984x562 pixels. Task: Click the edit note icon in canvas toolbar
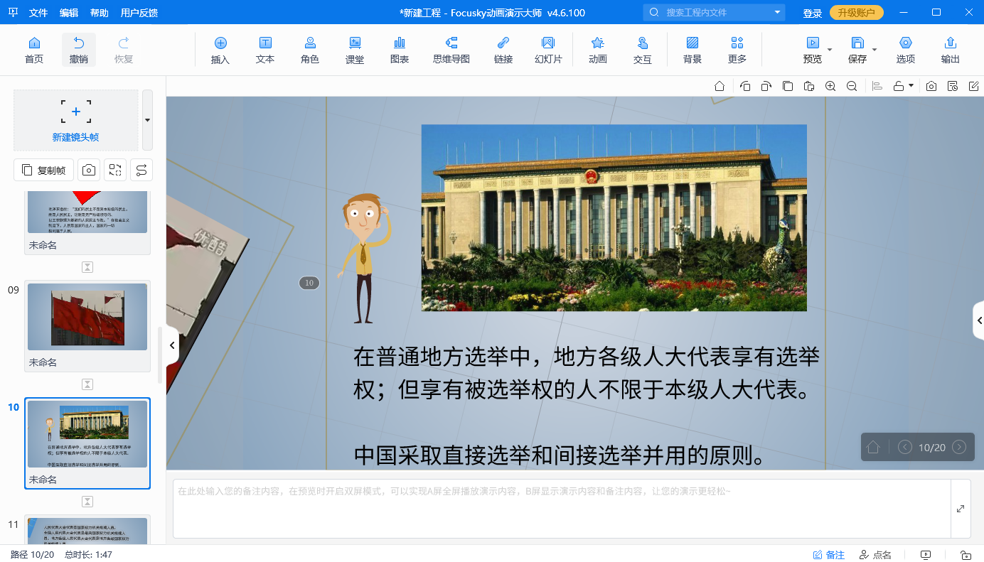coord(974,86)
